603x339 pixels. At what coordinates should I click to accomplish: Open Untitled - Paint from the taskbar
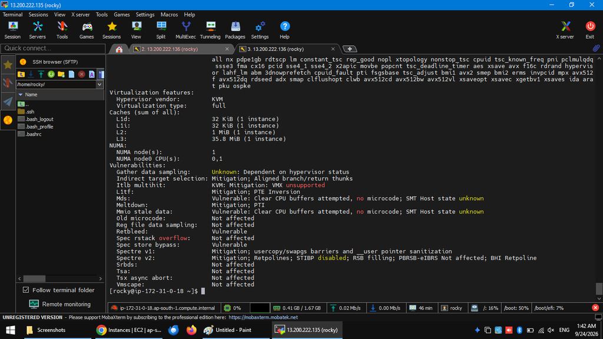(228, 330)
